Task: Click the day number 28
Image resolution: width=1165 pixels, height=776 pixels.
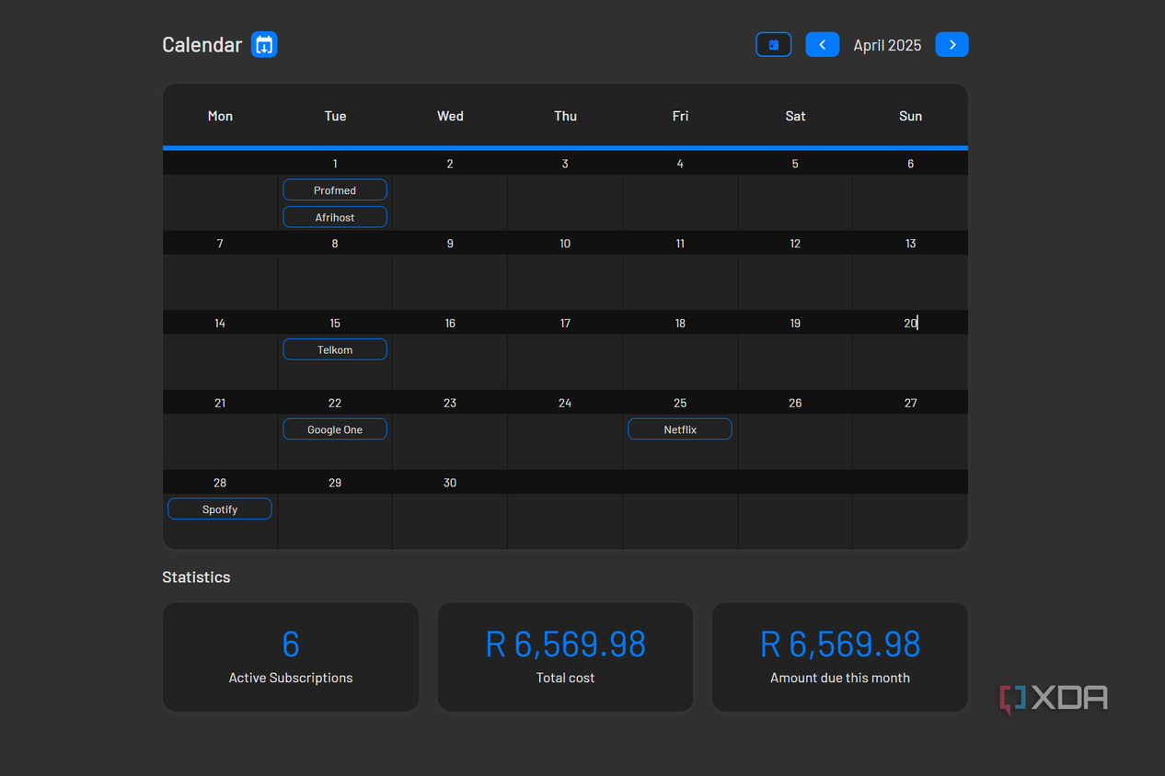Action: point(220,484)
